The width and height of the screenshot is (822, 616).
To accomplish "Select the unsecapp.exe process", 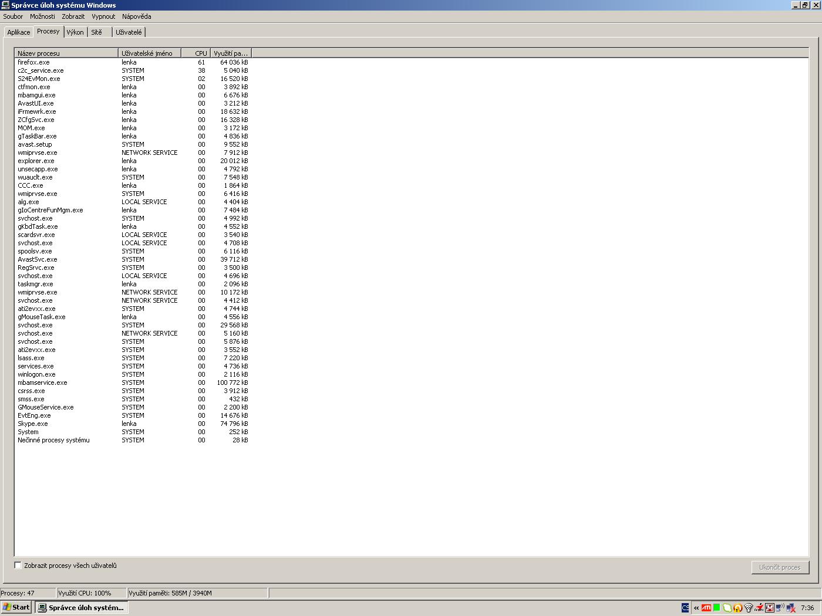I will coord(133,169).
